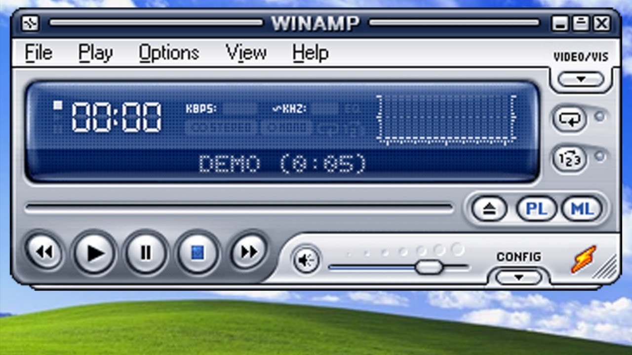Toggle the media library with ML
This screenshot has height=355, width=632.
pyautogui.click(x=582, y=209)
